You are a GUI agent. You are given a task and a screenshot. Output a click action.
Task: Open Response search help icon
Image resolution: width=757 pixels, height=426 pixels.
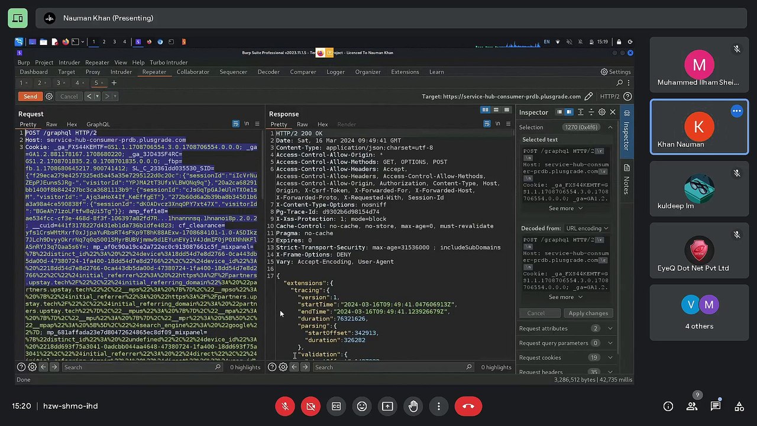click(x=272, y=367)
